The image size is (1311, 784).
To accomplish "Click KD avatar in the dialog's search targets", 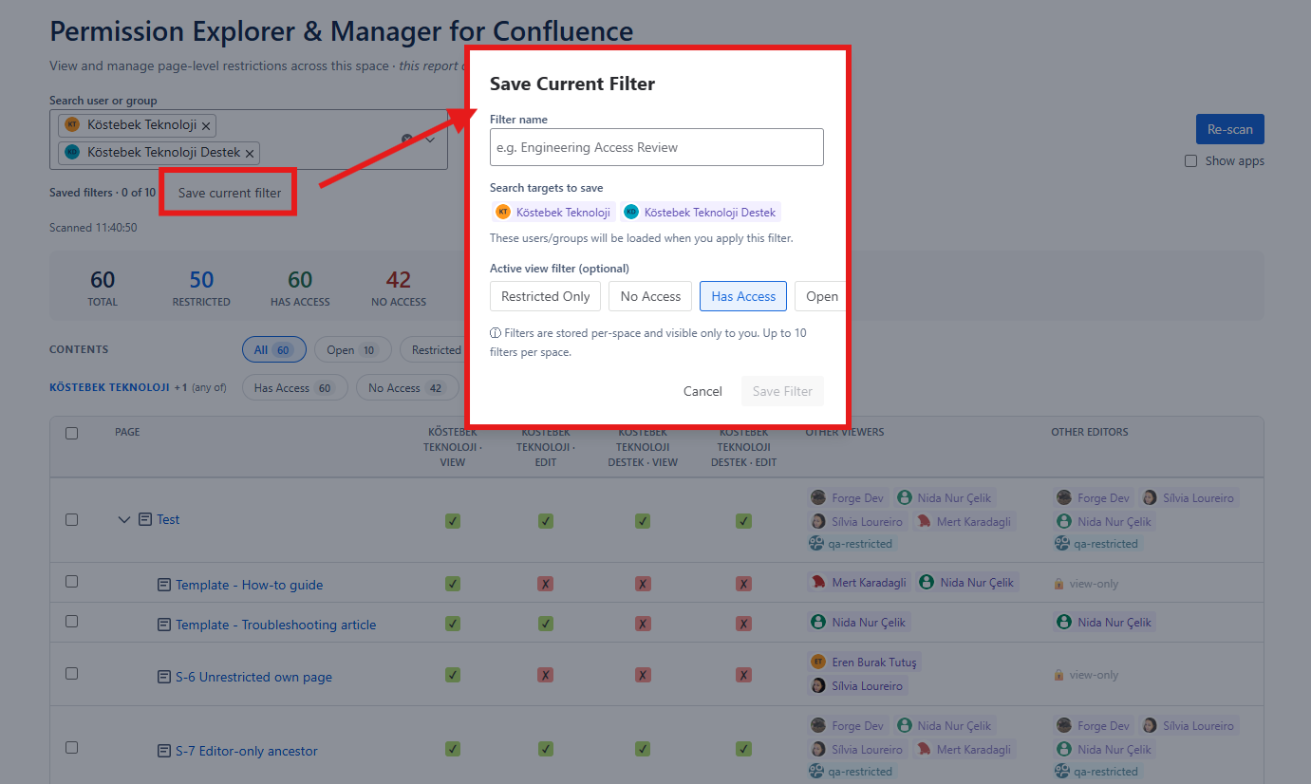I will 631,212.
